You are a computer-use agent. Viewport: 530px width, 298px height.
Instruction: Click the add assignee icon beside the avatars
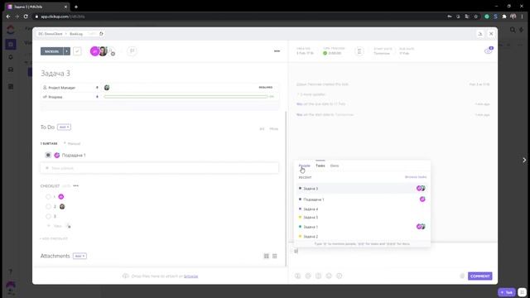point(112,52)
